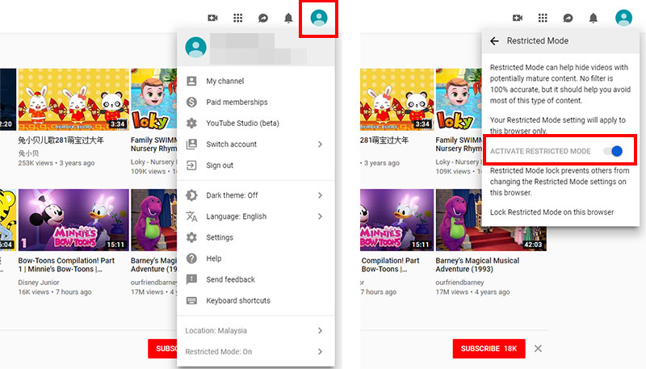The width and height of the screenshot is (646, 369).
Task: Click the Dark theme half-moon icon
Action: pos(191,195)
